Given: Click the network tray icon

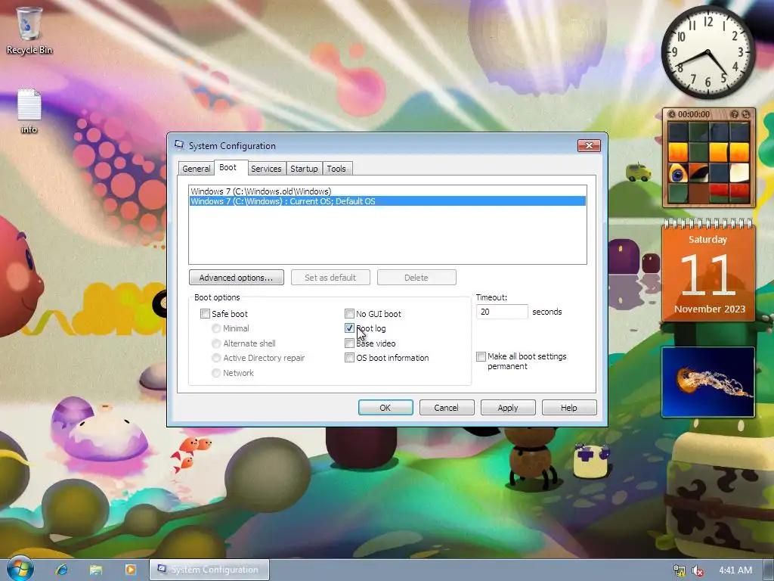Looking at the screenshot, I should tap(680, 570).
